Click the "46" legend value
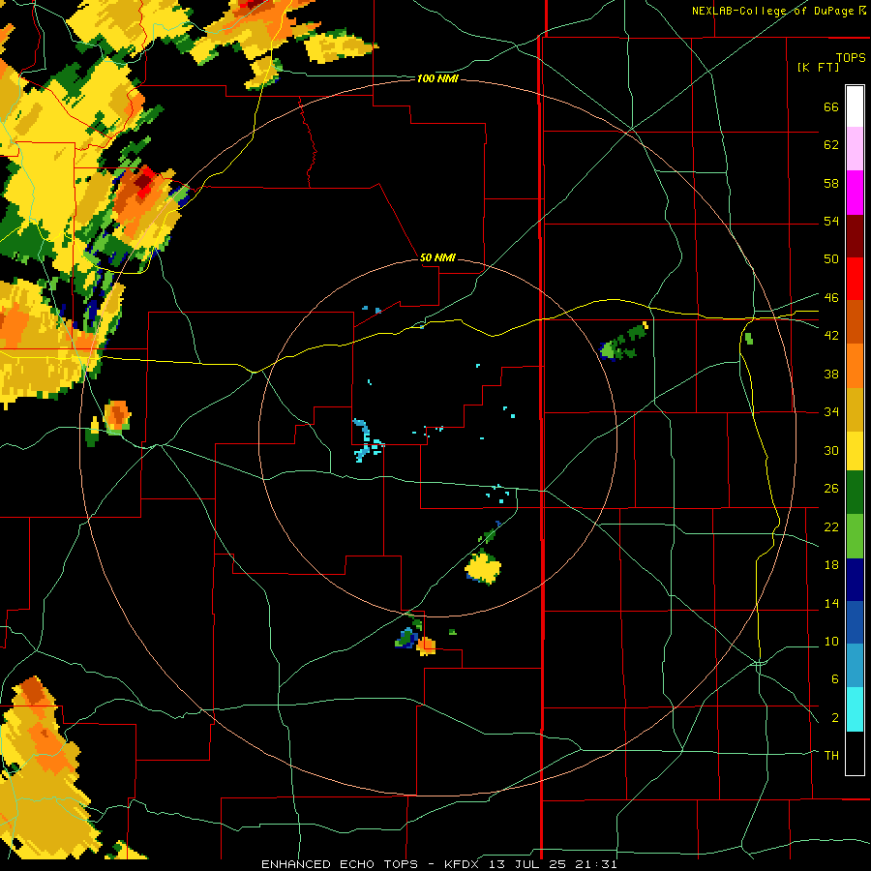 831,298
